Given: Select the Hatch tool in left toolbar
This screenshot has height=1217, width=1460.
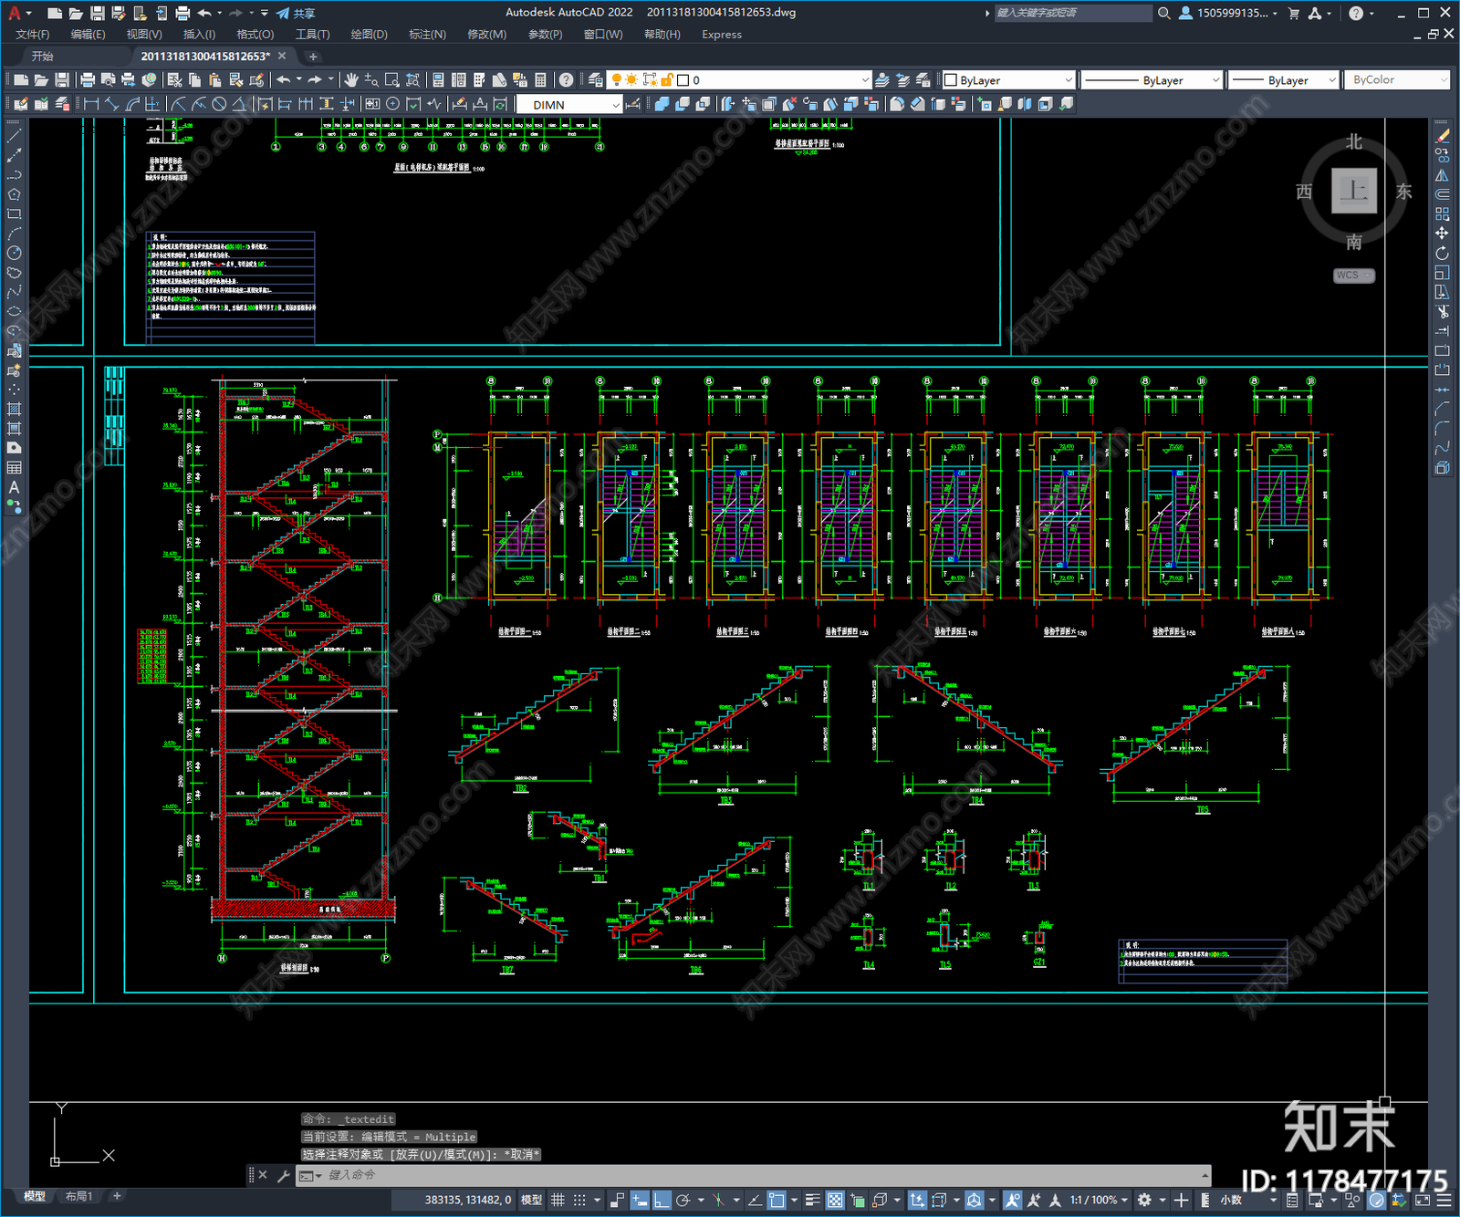Looking at the screenshot, I should [x=14, y=409].
